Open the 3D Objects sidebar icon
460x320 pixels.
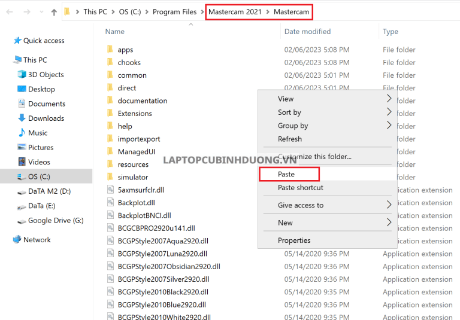click(x=22, y=75)
